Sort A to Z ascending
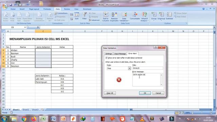 point(72,14)
